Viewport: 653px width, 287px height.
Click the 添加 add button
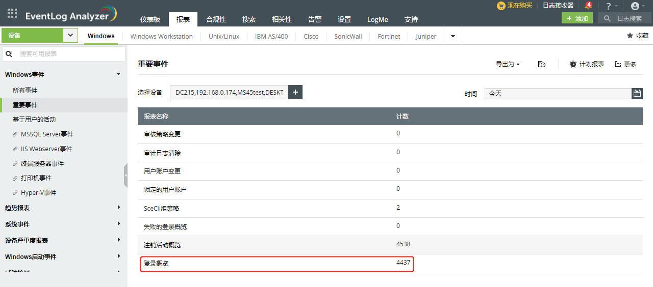(577, 18)
